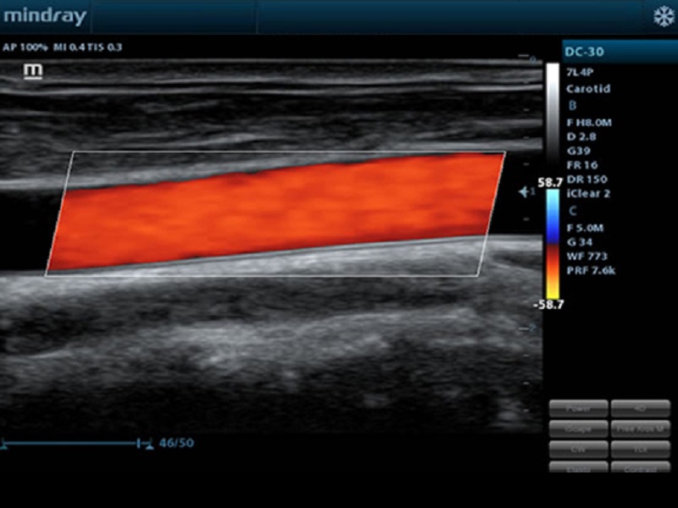The image size is (678, 508).
Task: Click the Carotid exam preset label
Action: tap(588, 88)
